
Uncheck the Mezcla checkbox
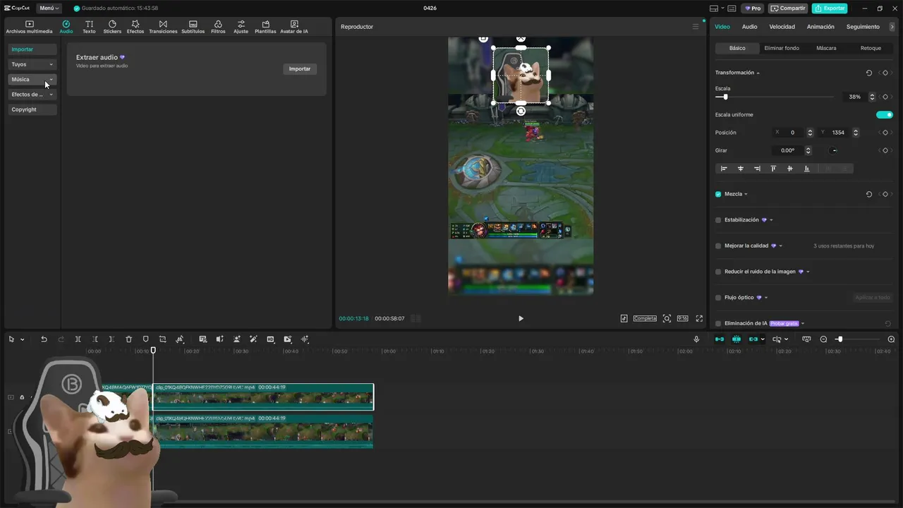pyautogui.click(x=718, y=194)
